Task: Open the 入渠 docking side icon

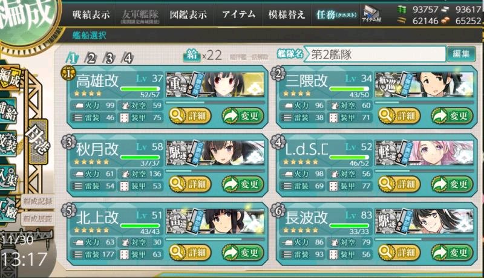Action: (8, 178)
